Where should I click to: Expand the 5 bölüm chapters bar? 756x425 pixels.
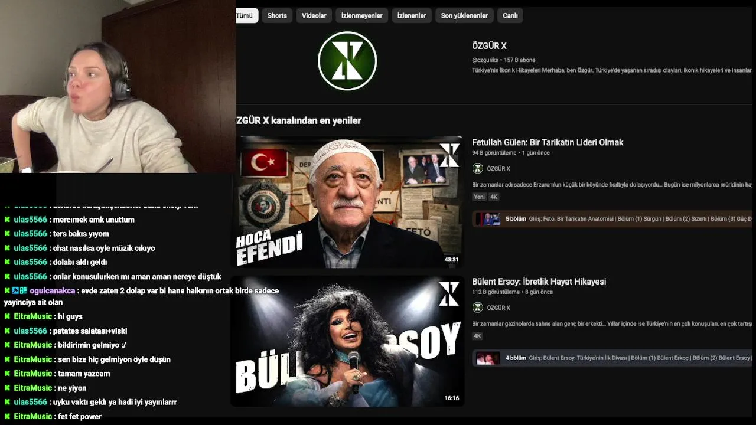pos(612,218)
